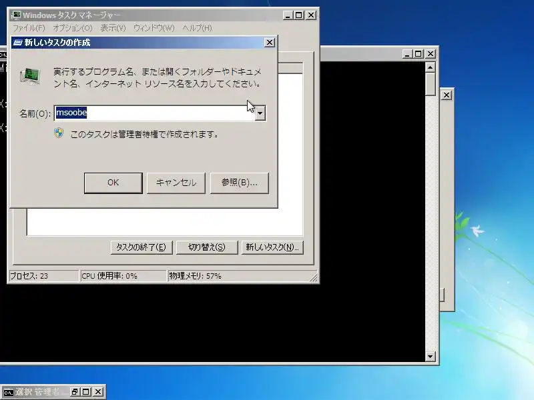534x400 pixels.
Task: Restore the minimized 選択 管理者 window
Action: (x=74, y=392)
